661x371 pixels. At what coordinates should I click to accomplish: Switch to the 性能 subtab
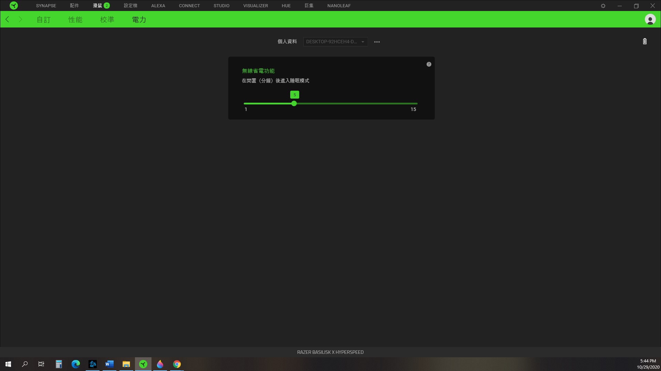tap(75, 20)
